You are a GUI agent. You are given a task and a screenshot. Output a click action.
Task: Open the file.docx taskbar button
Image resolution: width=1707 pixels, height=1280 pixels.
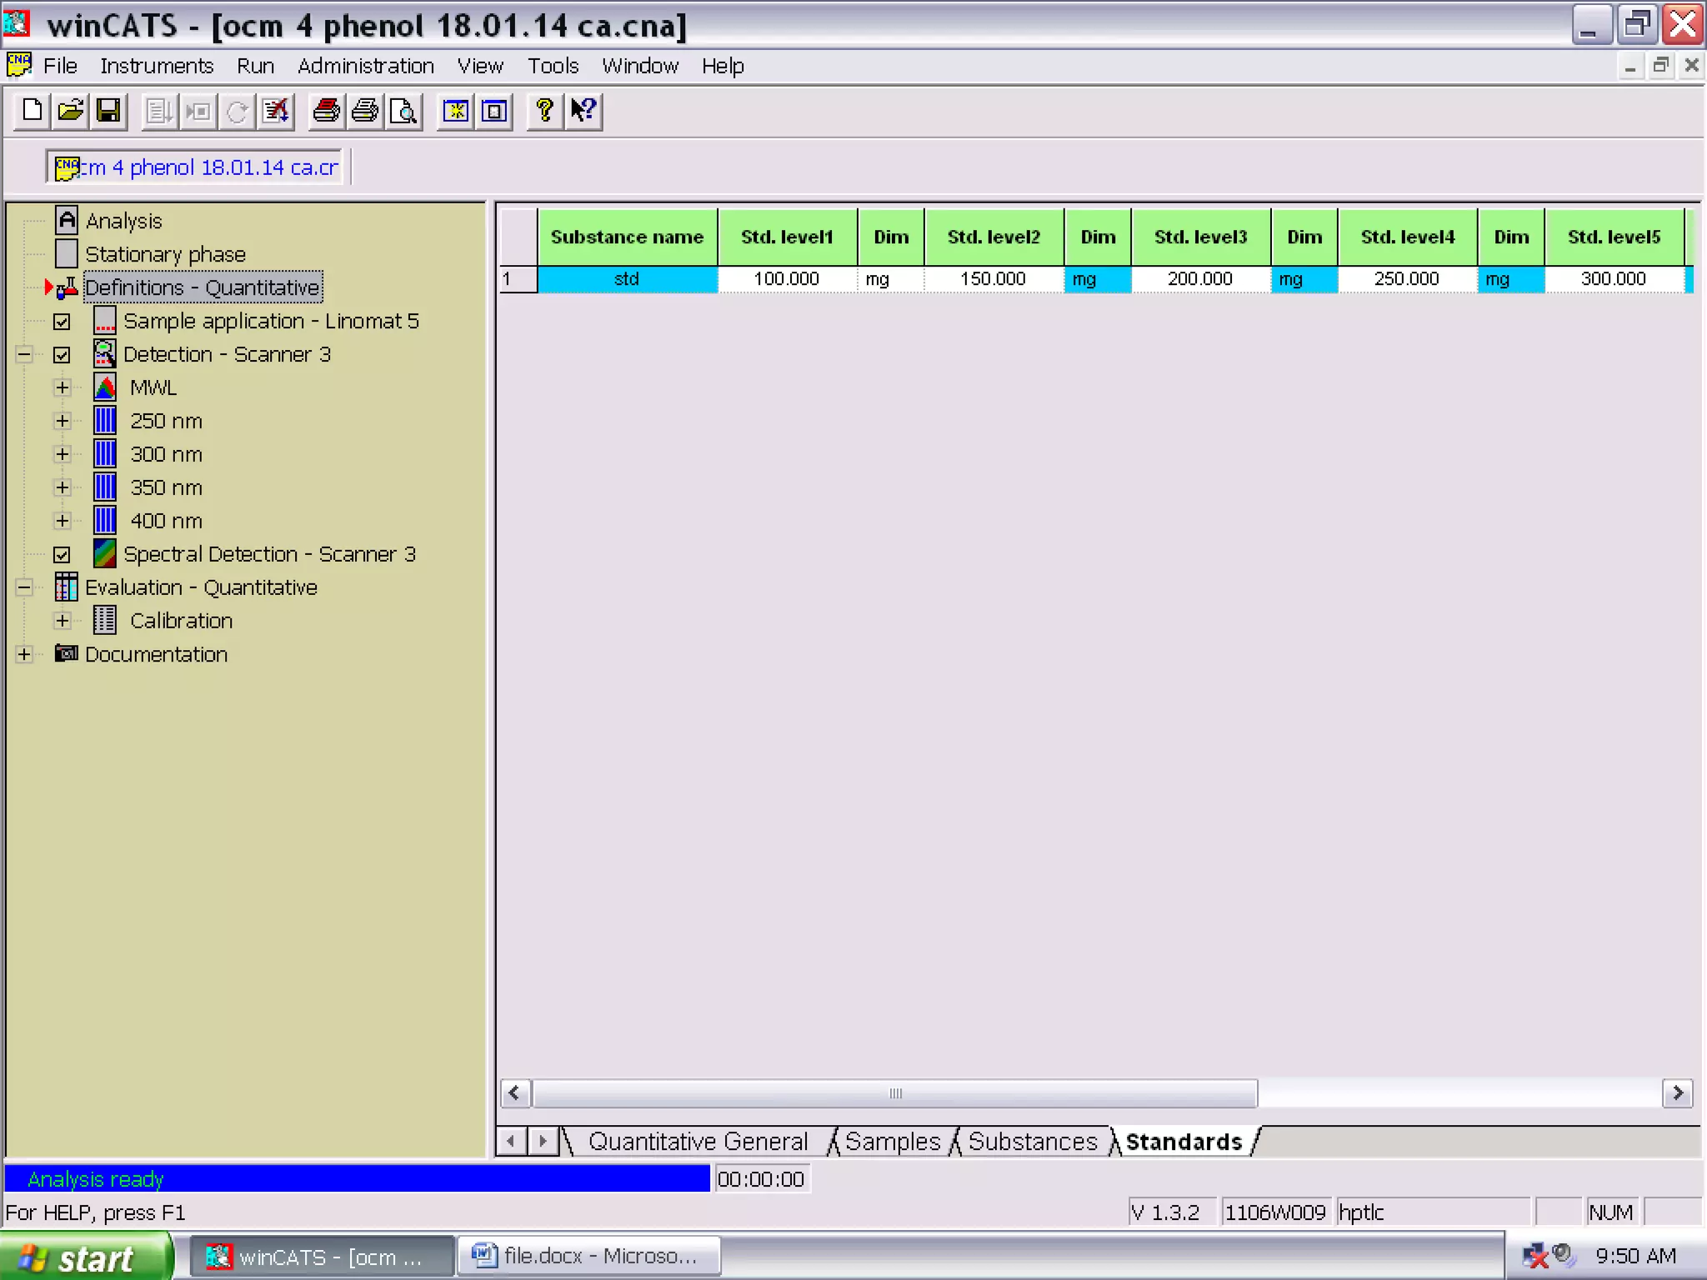pos(588,1256)
